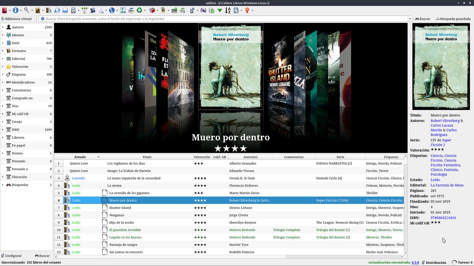
Task: Click the A-Z sort toolbar icon
Action: click(228, 10)
